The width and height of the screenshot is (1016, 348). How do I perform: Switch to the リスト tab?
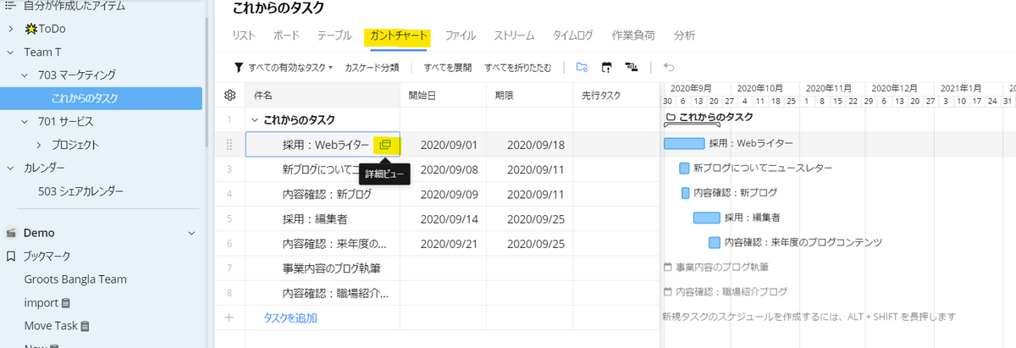pos(244,36)
